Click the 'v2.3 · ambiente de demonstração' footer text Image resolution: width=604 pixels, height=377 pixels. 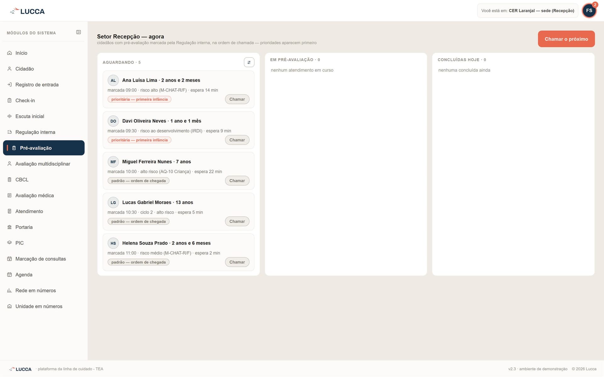[x=538, y=369]
